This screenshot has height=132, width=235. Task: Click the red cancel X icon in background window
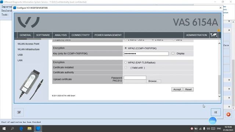[x=228, y=114]
